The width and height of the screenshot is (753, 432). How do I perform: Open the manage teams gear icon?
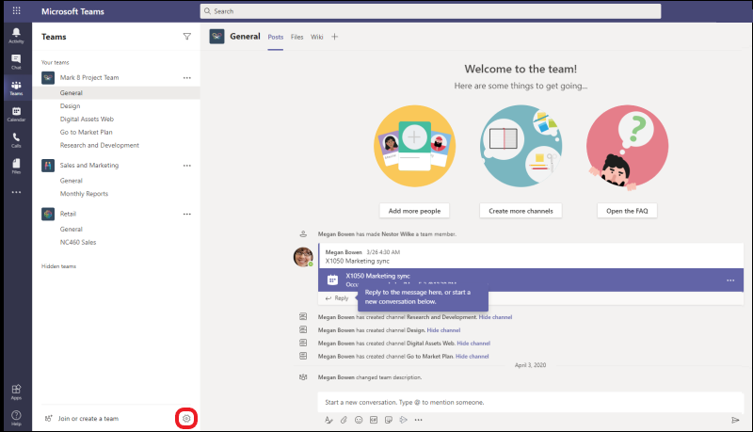coord(186,419)
